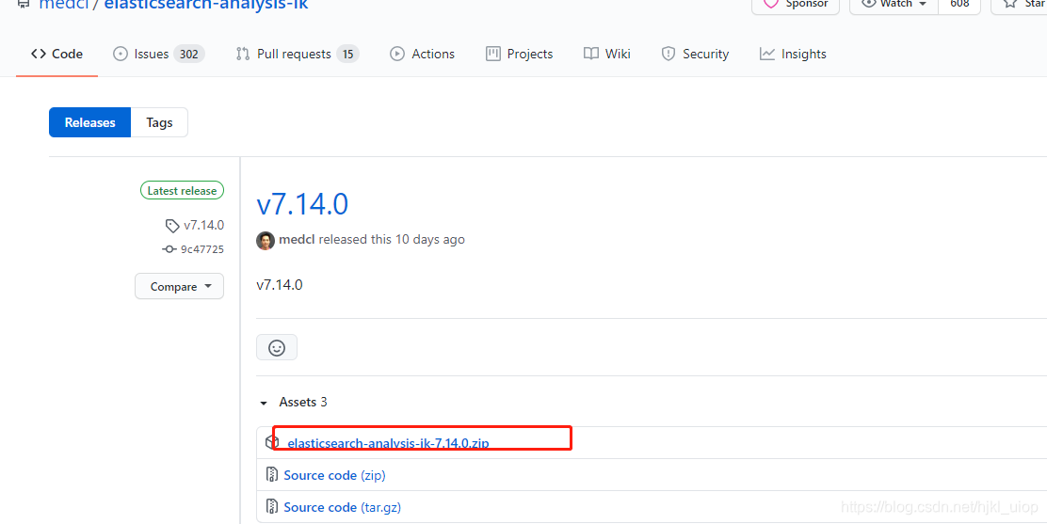1047x524 pixels.
Task: Click the Issues count badge 302
Action: pyautogui.click(x=189, y=54)
